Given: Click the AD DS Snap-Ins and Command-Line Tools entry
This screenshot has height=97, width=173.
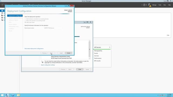Looking at the screenshot, I should coord(61,58).
